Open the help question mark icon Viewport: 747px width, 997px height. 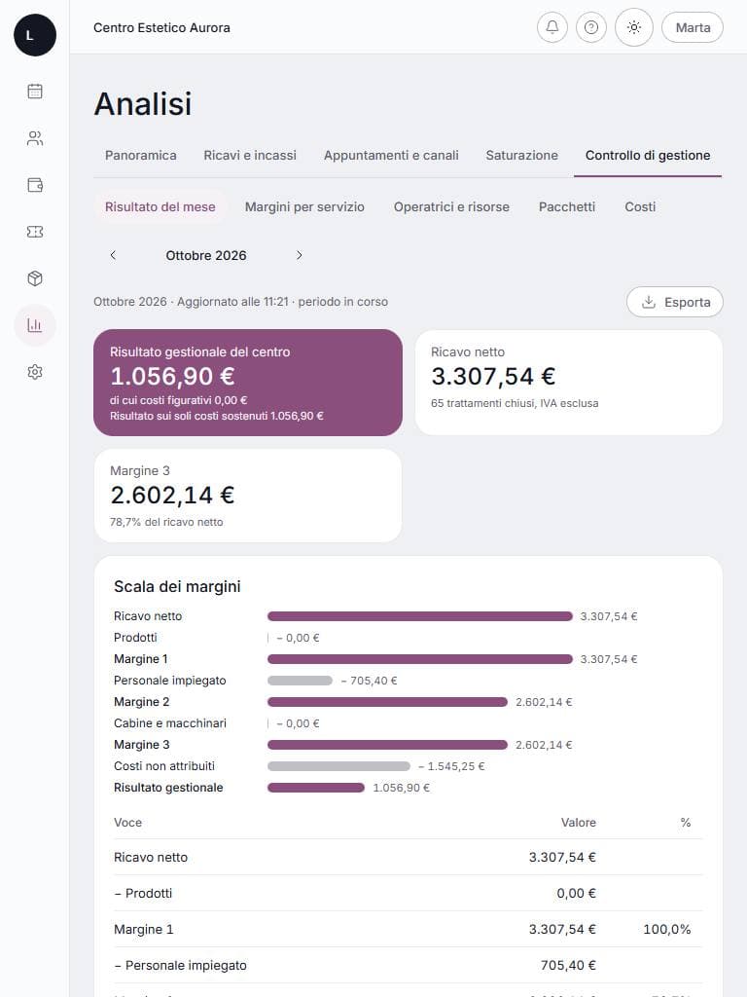tap(591, 28)
